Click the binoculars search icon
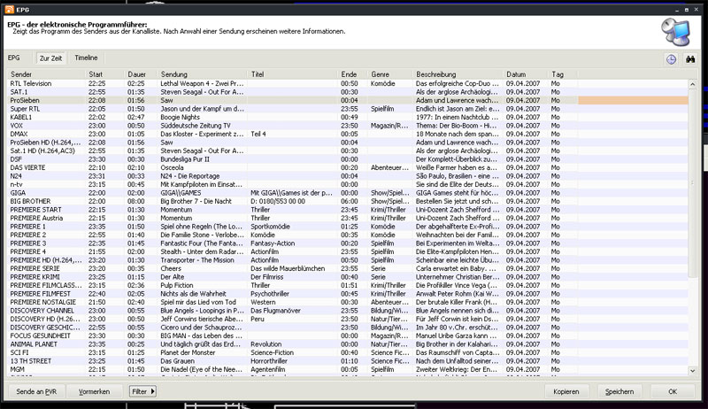708x409 pixels. (x=691, y=58)
